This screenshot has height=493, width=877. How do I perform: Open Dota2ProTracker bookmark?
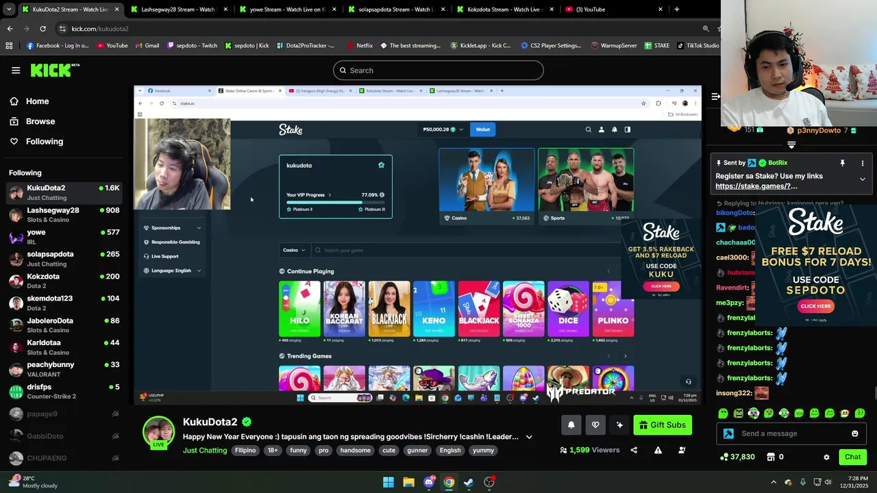coord(306,46)
